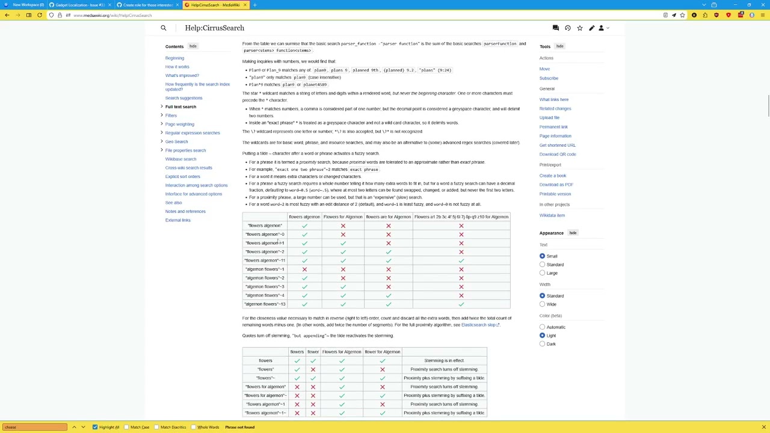Click the browser address bar URL
The height and width of the screenshot is (433, 770).
coord(112,15)
